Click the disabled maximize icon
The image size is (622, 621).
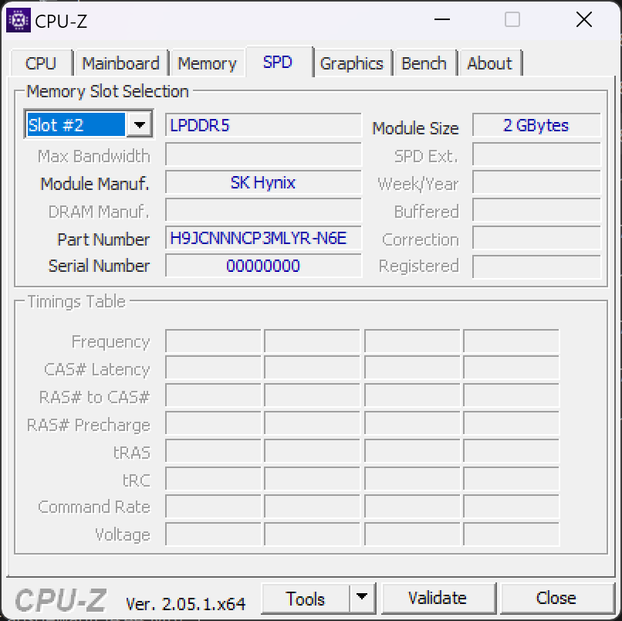tap(512, 19)
